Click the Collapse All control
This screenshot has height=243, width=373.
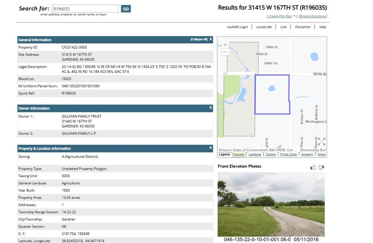click(199, 39)
